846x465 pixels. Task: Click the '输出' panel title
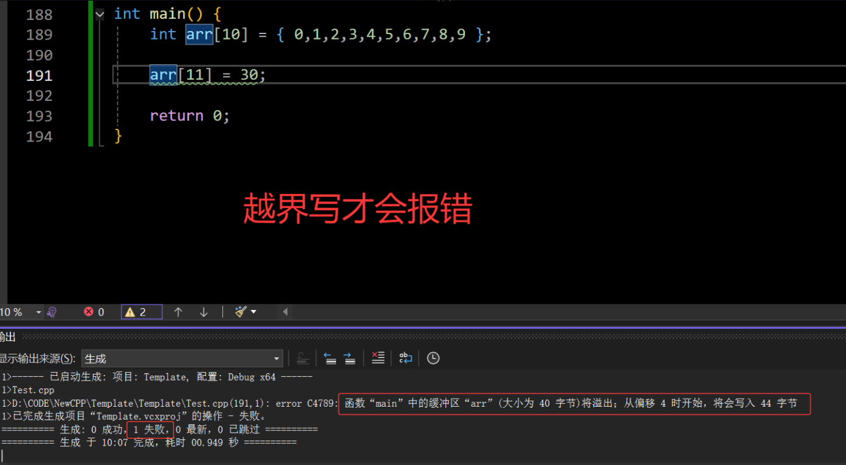[x=8, y=337]
